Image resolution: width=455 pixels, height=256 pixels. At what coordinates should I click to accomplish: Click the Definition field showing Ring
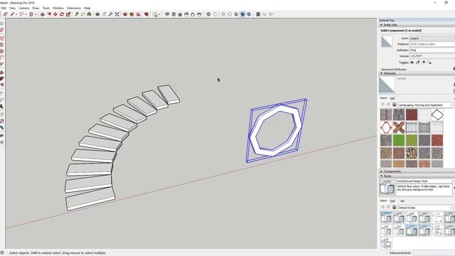tap(432, 50)
